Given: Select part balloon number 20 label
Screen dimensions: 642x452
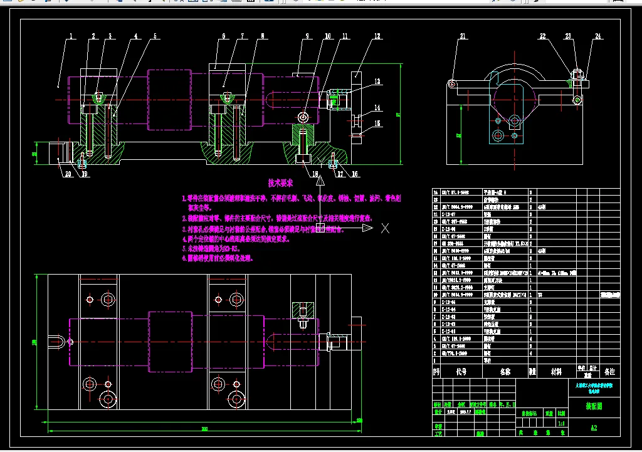Looking at the screenshot, I should [68, 174].
